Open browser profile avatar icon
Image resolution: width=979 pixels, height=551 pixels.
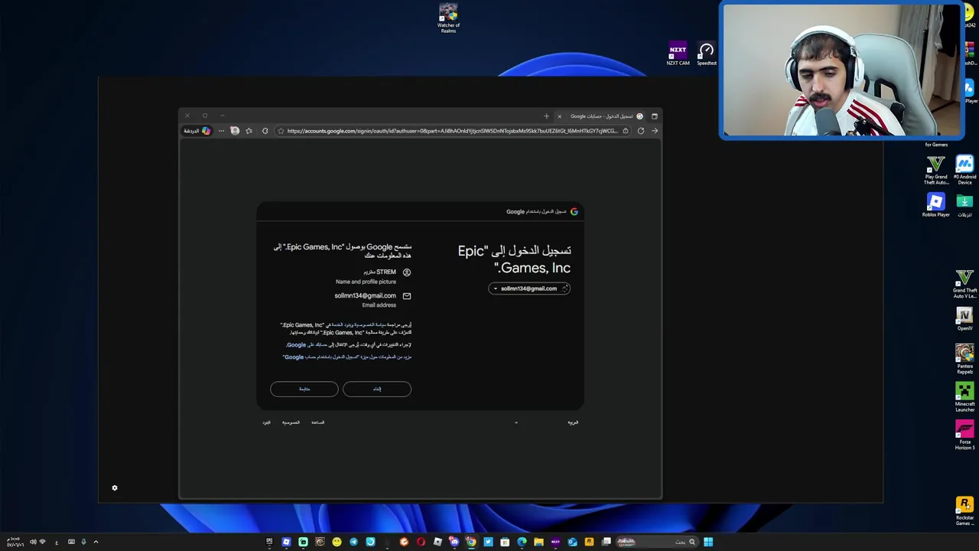[235, 131]
